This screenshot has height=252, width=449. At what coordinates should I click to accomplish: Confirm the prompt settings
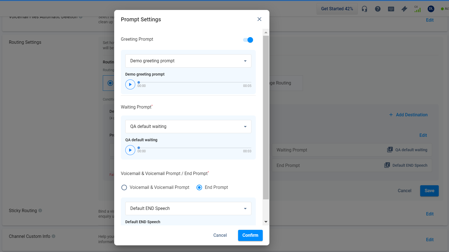(250, 235)
